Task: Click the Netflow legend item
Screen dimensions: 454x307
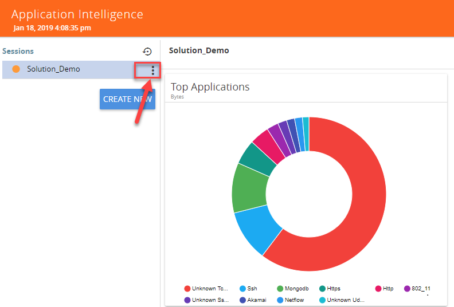Action: pyautogui.click(x=292, y=300)
